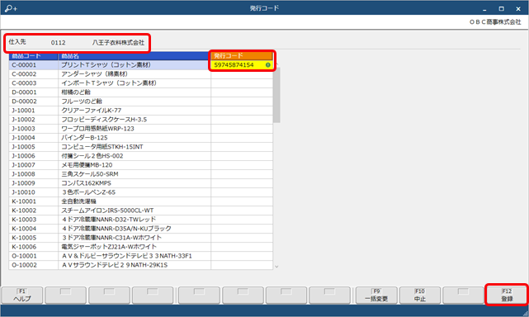Select row K-10001

(x=140, y=201)
